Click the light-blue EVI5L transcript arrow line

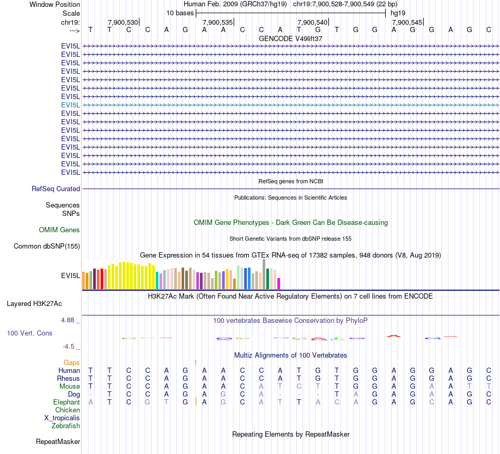[291, 105]
